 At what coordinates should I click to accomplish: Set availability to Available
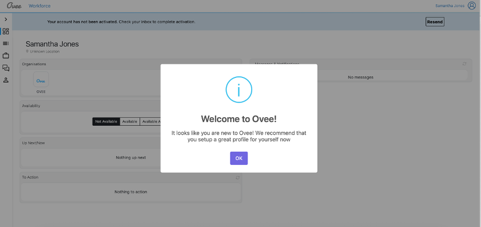click(x=129, y=121)
